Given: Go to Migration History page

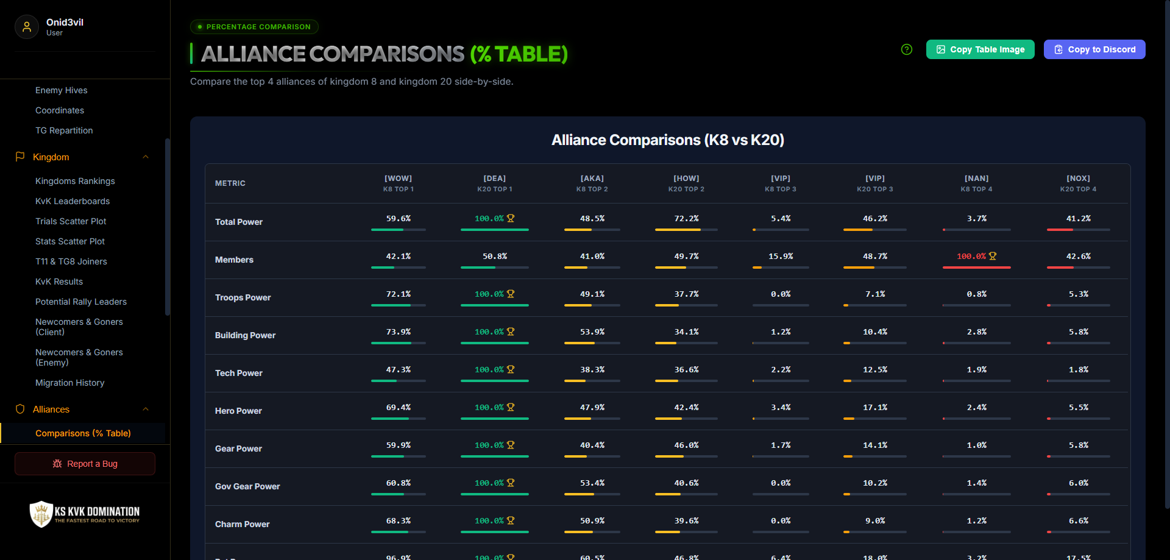Looking at the screenshot, I should 70,383.
